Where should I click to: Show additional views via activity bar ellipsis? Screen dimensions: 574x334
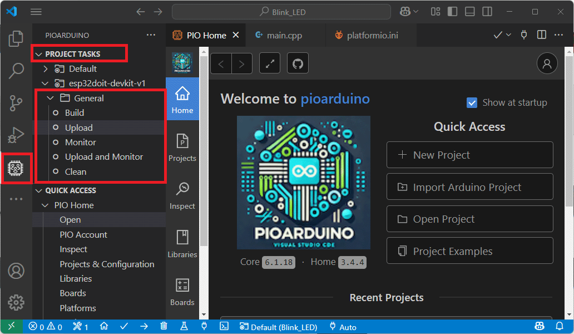pyautogui.click(x=16, y=199)
